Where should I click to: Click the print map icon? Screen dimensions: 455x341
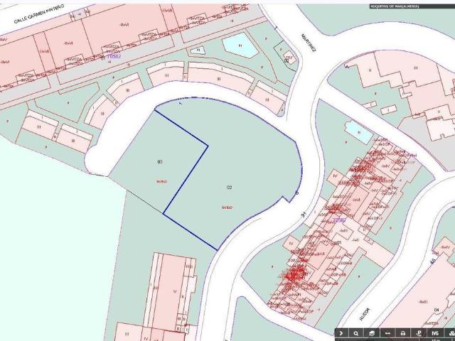403,333
